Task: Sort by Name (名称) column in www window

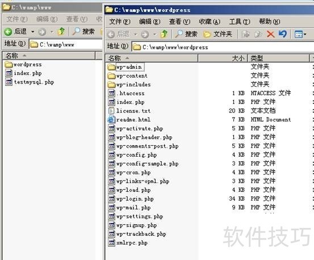Action: click(49, 56)
